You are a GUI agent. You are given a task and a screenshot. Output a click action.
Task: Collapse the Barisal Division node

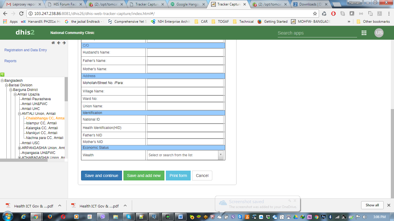[7, 85]
